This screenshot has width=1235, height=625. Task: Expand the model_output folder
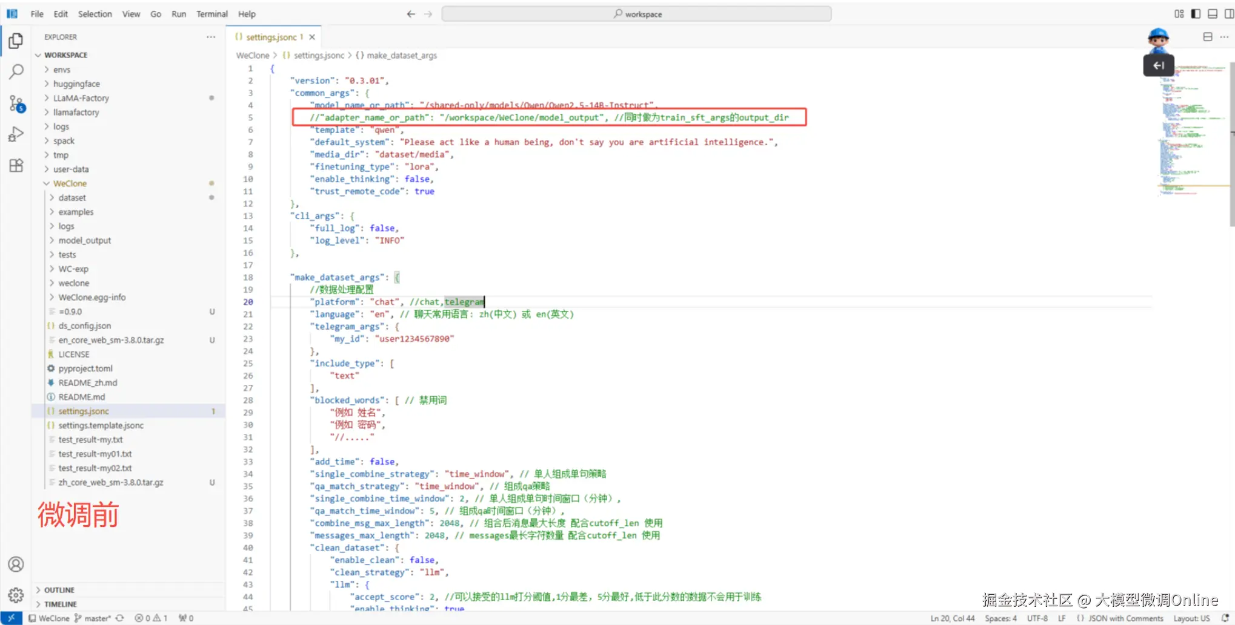click(x=84, y=240)
